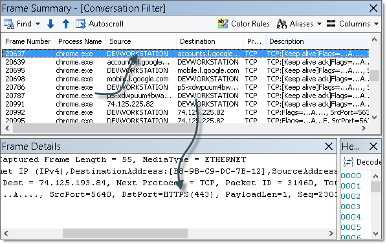This screenshot has width=387, height=244.
Task: Close the Frame Summary pane
Action: [373, 8]
